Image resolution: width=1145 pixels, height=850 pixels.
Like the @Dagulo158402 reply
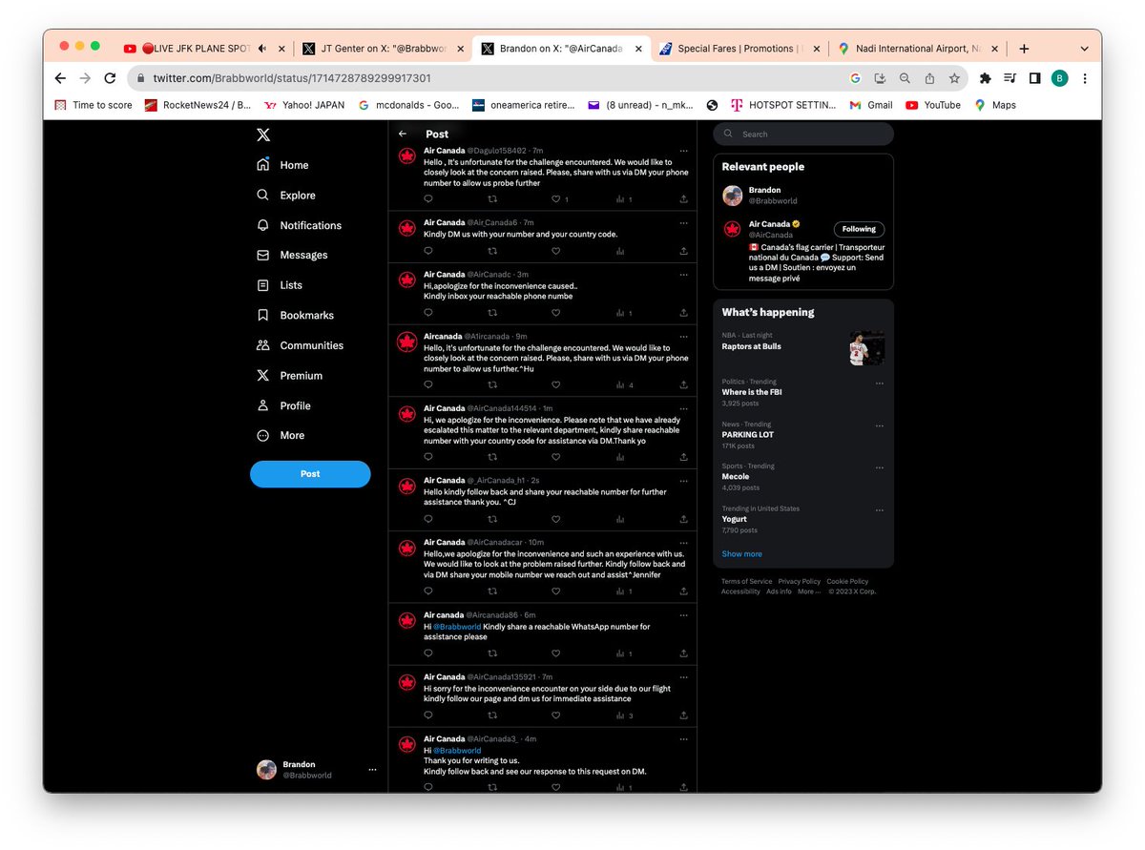pyautogui.click(x=555, y=199)
